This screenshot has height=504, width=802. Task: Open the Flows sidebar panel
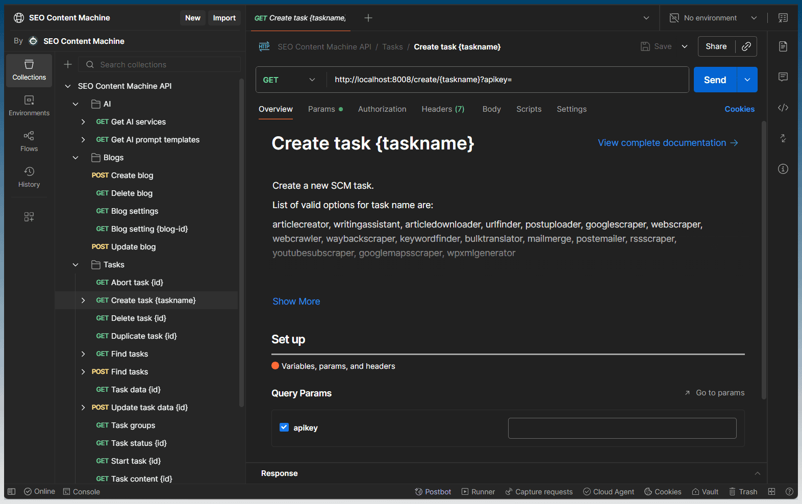pyautogui.click(x=29, y=141)
